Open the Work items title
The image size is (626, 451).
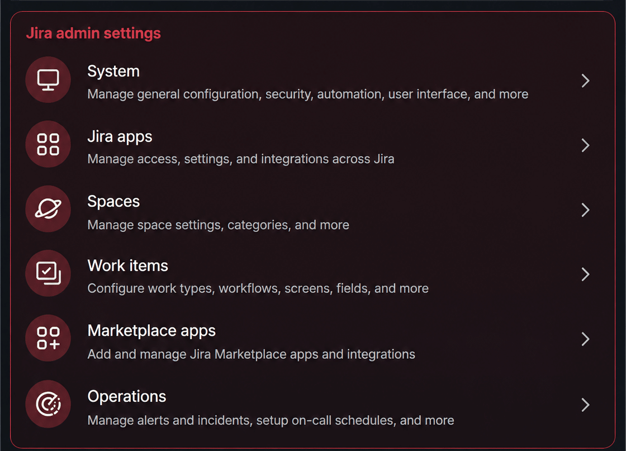128,266
